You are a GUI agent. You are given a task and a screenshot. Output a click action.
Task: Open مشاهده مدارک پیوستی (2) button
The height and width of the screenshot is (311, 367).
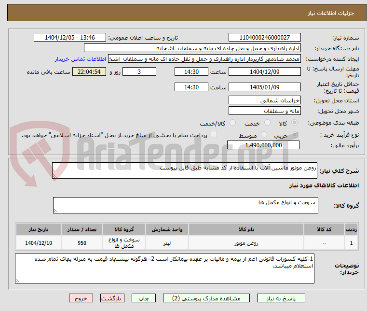click(x=206, y=298)
